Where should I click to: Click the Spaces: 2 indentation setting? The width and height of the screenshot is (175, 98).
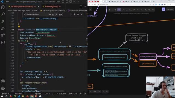tap(39, 94)
